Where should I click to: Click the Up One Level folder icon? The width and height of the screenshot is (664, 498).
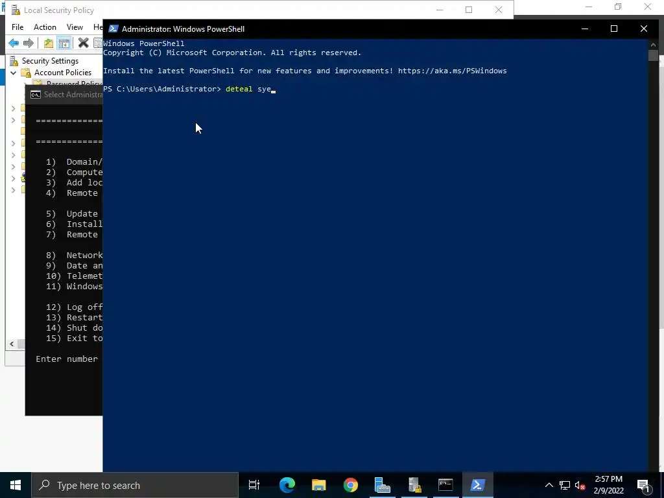point(49,43)
